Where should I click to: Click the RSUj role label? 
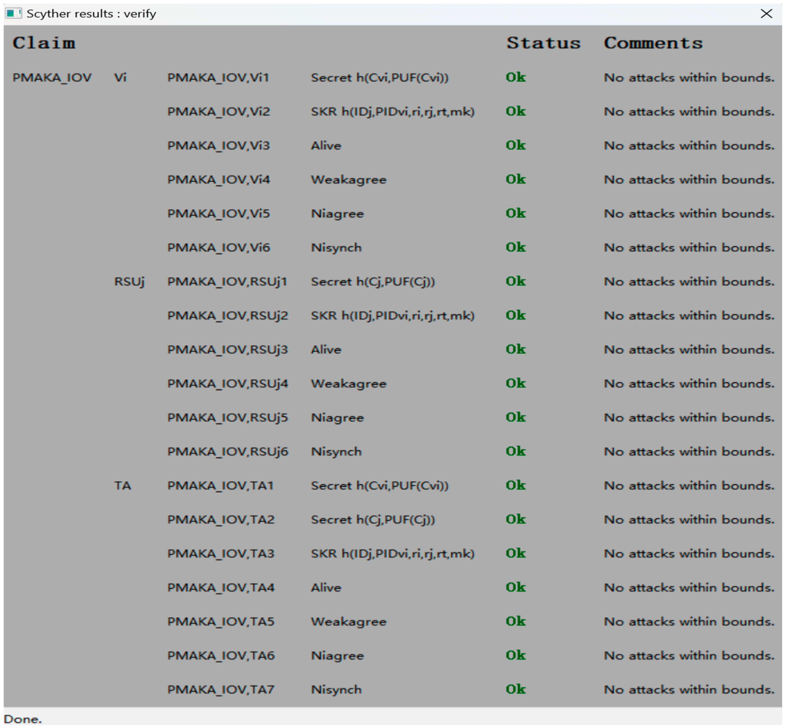129,282
